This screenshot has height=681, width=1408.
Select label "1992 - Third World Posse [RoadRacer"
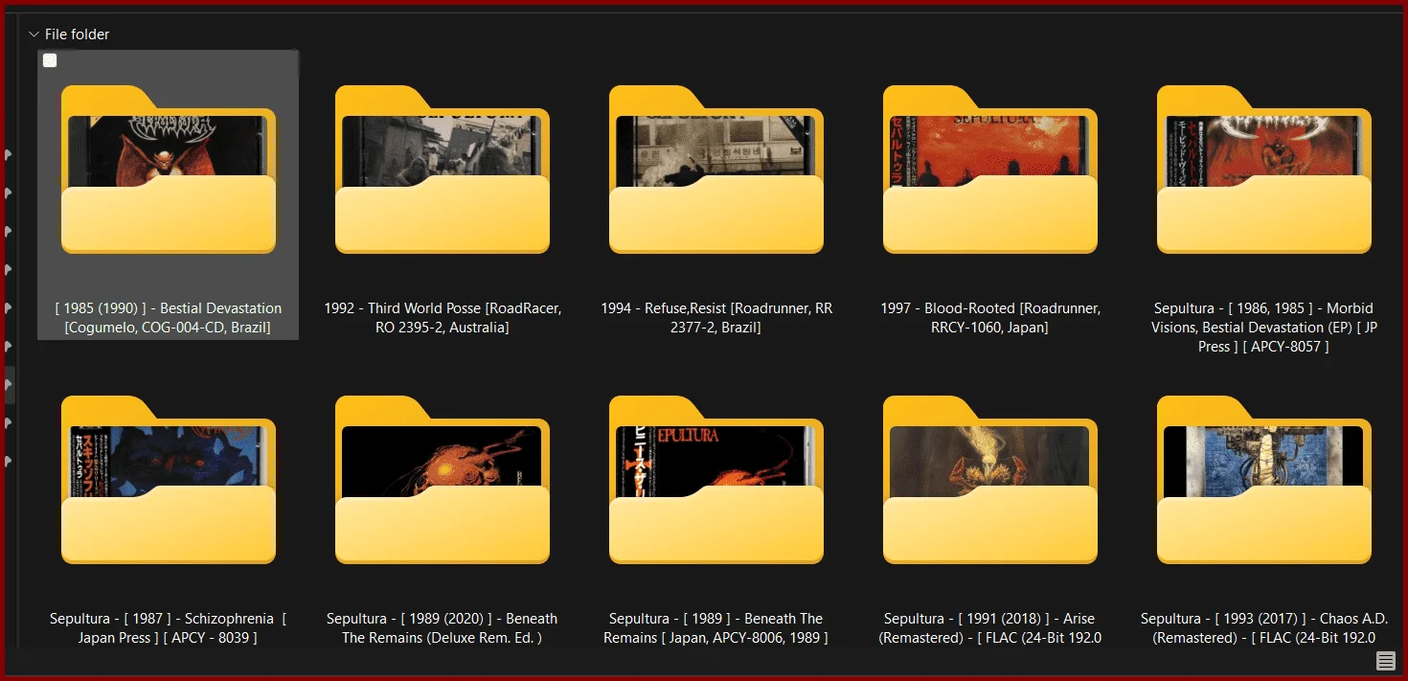[443, 308]
